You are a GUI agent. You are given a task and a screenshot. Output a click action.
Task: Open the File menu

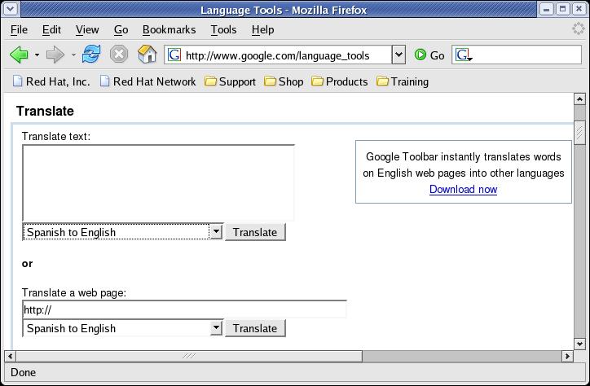(19, 29)
